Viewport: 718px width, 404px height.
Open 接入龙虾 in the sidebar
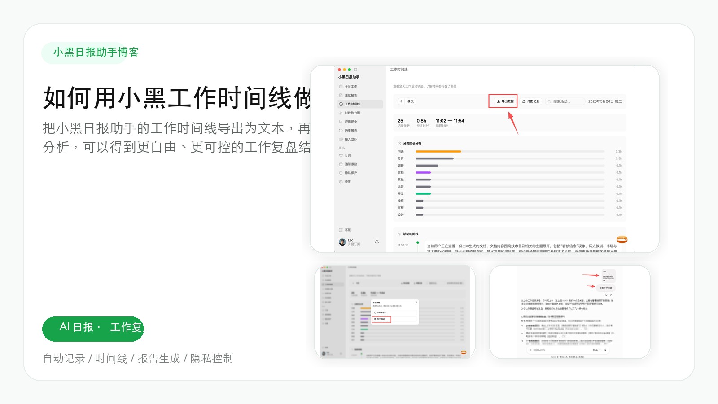click(x=360, y=139)
